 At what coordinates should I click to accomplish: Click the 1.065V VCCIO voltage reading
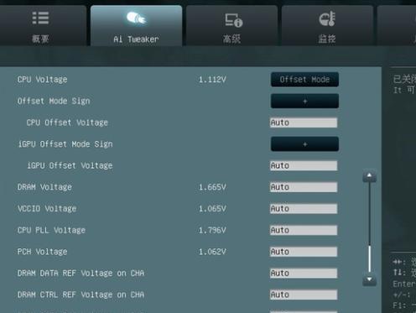click(x=212, y=209)
